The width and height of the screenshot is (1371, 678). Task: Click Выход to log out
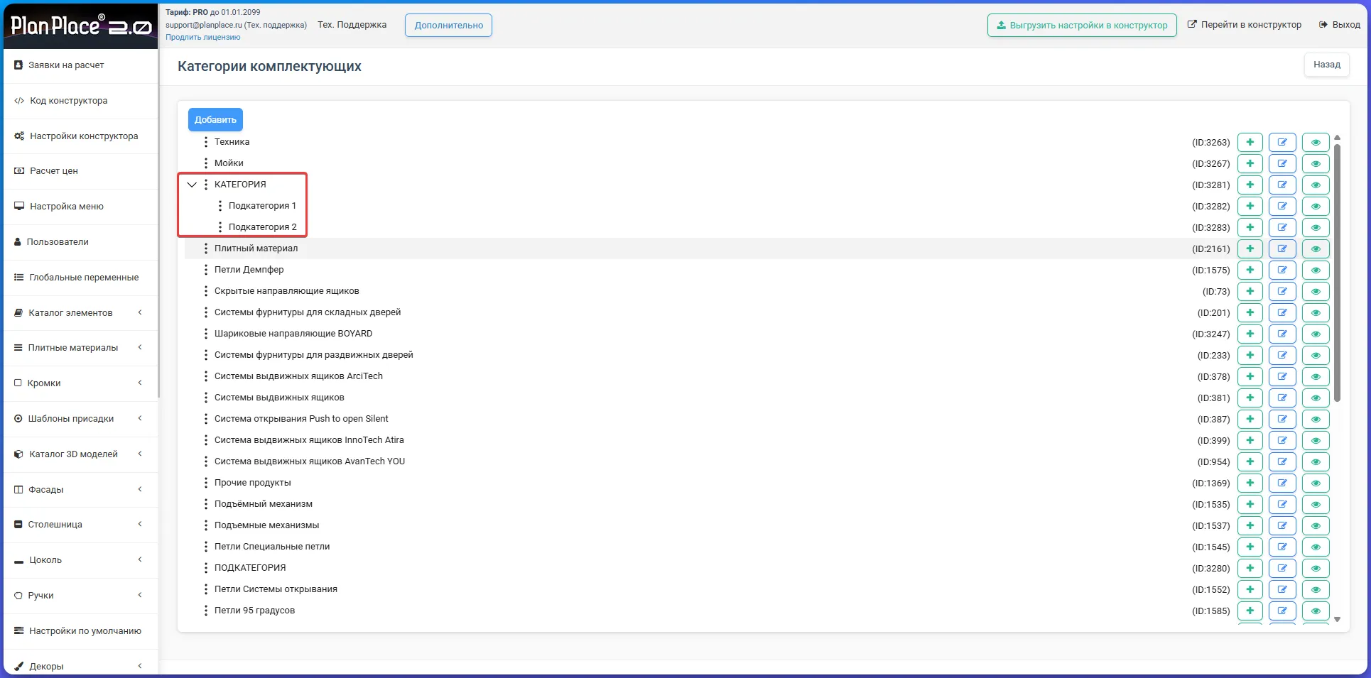1340,25
